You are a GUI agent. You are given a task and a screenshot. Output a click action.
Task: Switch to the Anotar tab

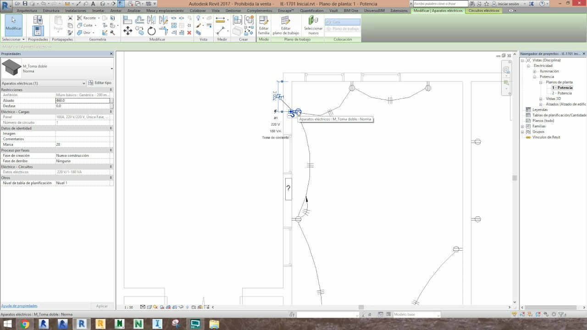tap(116, 11)
